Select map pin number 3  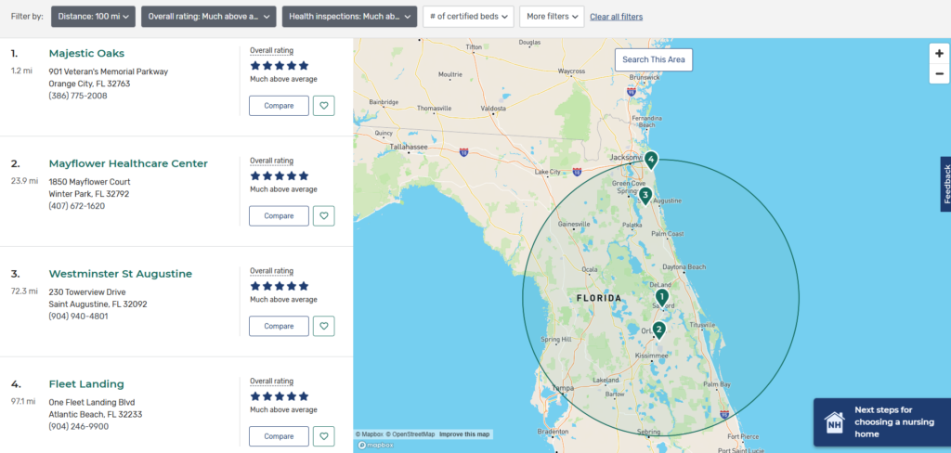645,196
